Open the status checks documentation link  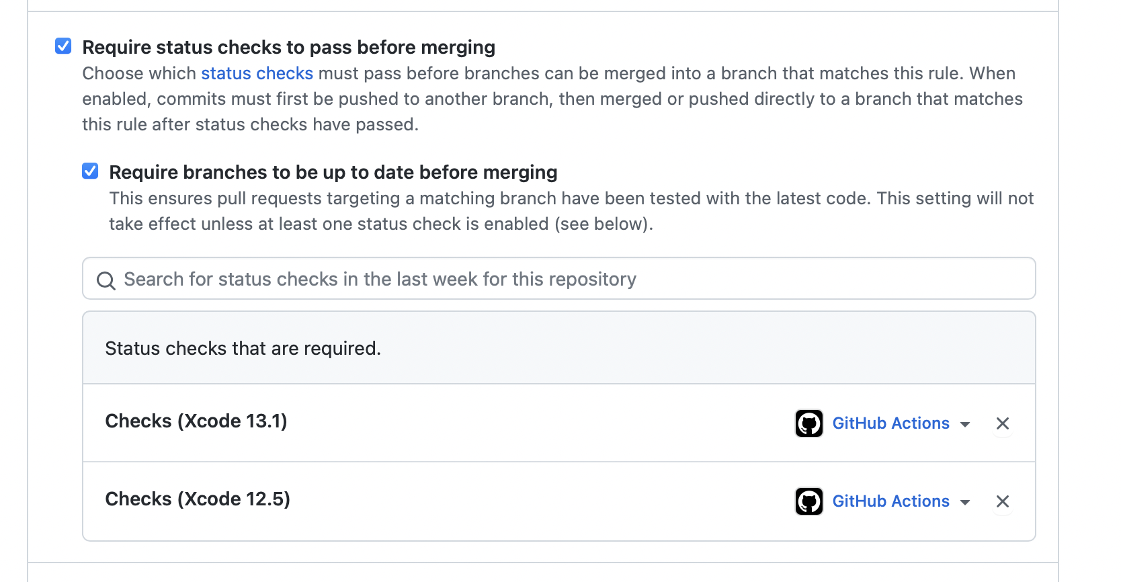point(257,73)
